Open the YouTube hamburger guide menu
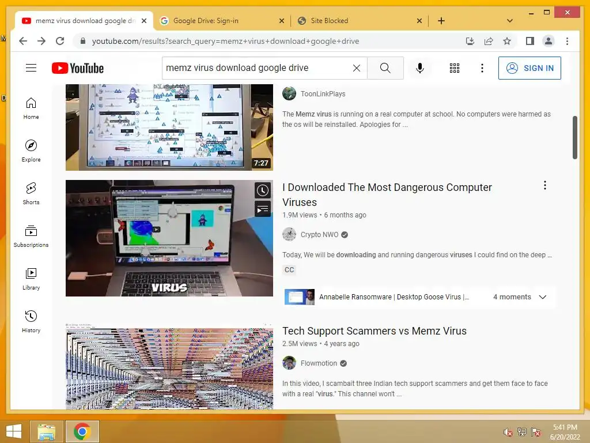This screenshot has height=443, width=590. click(x=31, y=68)
